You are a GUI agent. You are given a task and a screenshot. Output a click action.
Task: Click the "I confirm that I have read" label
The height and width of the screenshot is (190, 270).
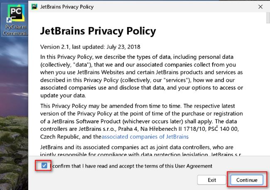point(131,166)
